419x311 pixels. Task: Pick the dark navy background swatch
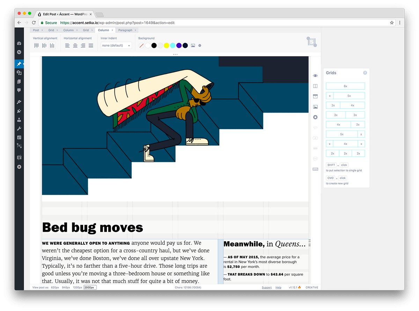tap(185, 45)
